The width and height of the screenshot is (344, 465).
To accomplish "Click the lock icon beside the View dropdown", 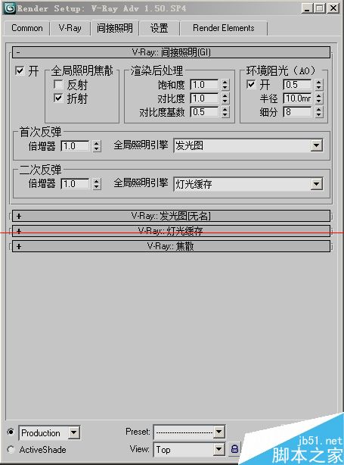I will pyautogui.click(x=234, y=449).
